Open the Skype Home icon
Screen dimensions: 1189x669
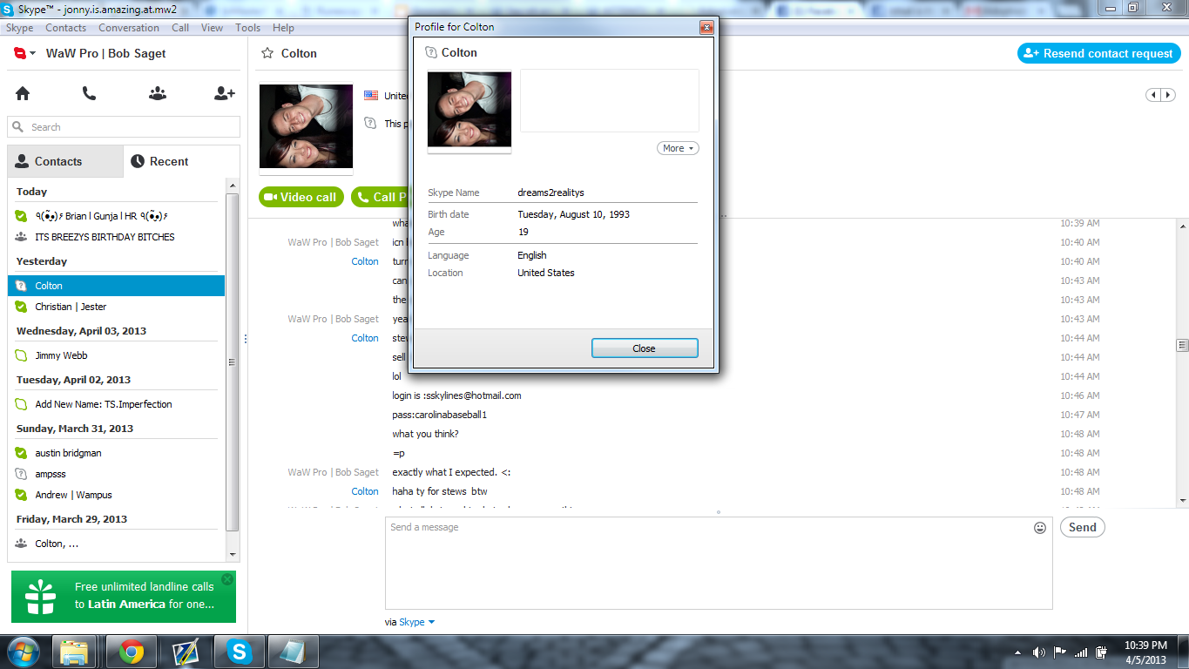(x=23, y=93)
